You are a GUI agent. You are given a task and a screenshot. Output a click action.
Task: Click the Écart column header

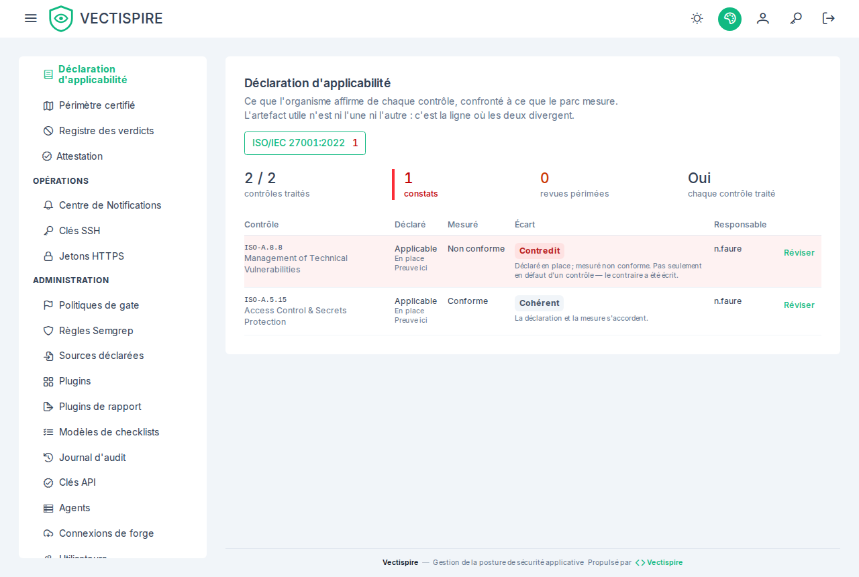click(x=525, y=225)
